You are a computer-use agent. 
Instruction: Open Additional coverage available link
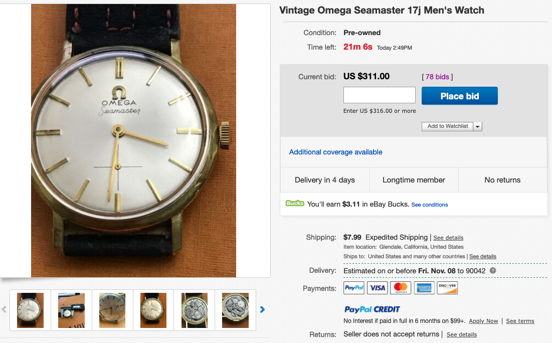335,152
